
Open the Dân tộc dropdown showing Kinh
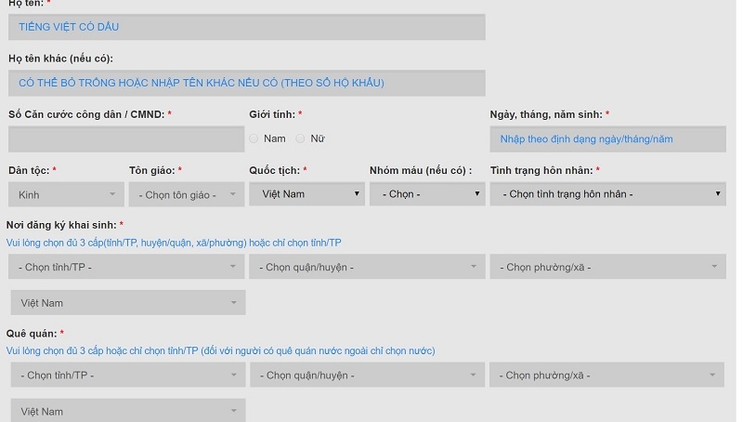click(x=65, y=194)
